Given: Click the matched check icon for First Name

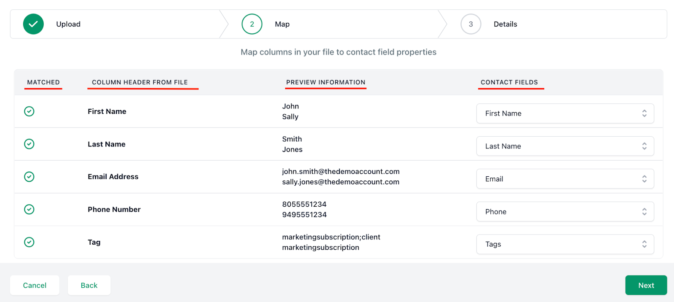Looking at the screenshot, I should [29, 111].
